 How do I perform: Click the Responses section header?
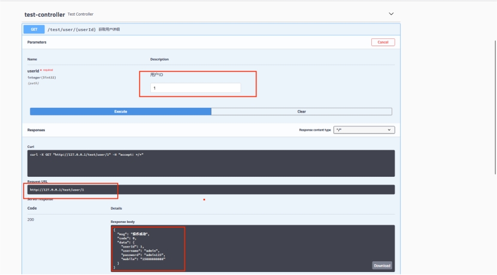coord(36,130)
